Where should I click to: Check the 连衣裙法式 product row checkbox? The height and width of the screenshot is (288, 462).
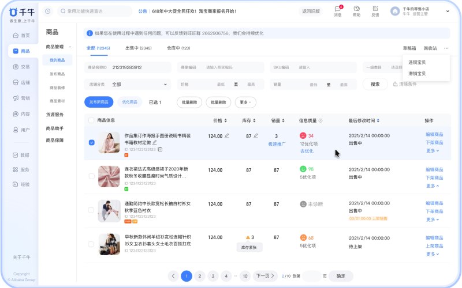click(92, 176)
